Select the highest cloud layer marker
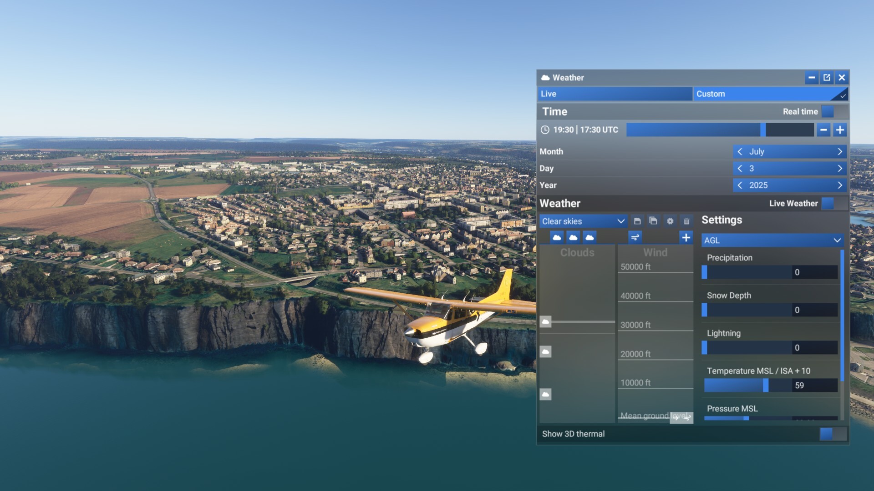Viewport: 874px width, 491px height. [x=545, y=321]
